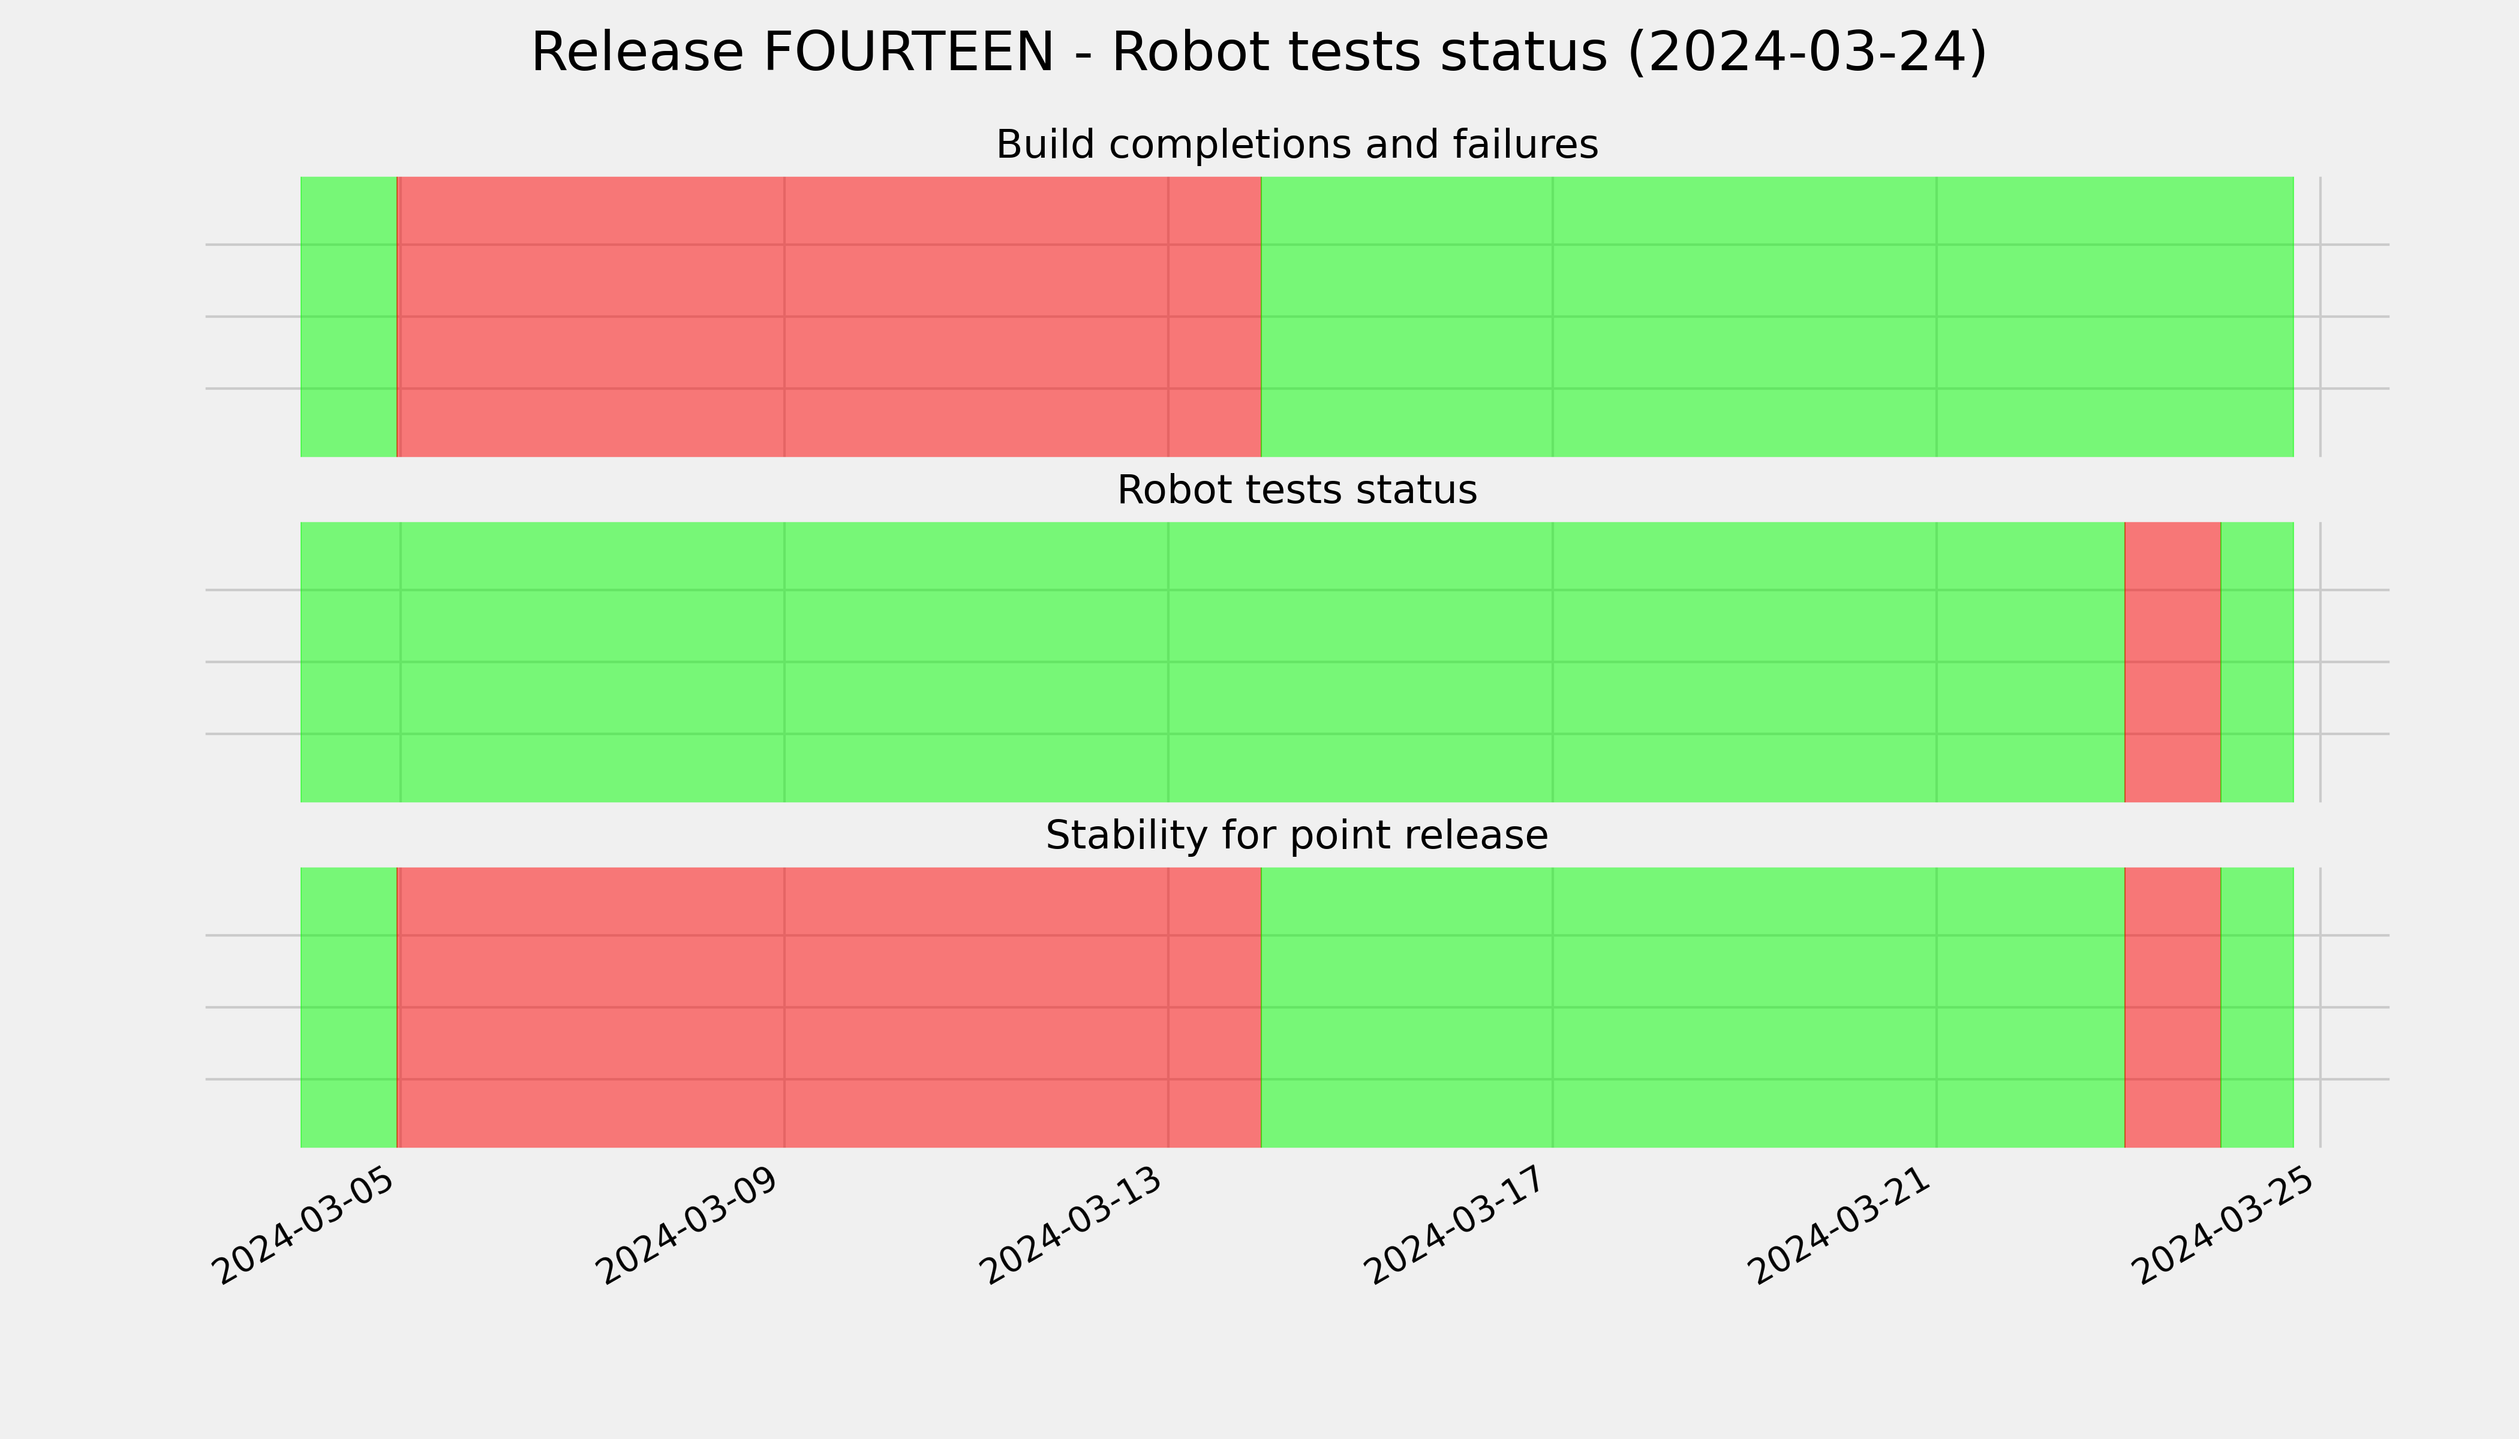
Task: Click the large red failure block in Build completions
Action: pyautogui.click(x=828, y=316)
